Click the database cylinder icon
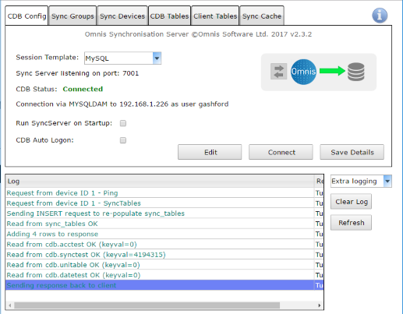 click(x=356, y=72)
